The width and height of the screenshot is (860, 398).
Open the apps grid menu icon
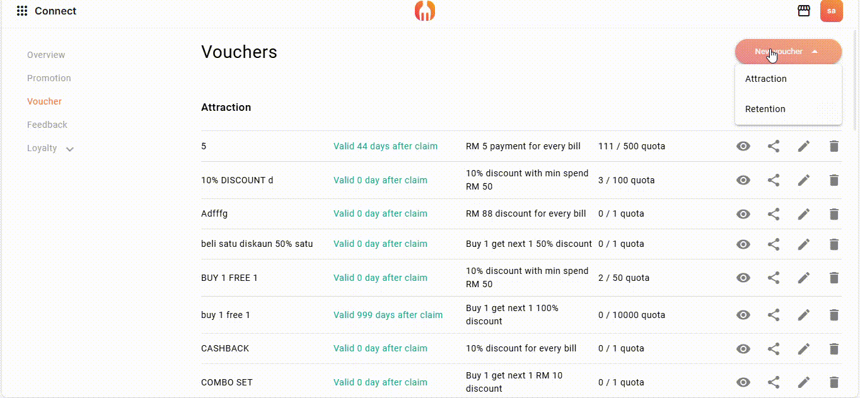(22, 11)
